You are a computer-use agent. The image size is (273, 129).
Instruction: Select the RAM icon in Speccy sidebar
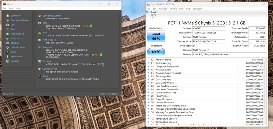click(8, 29)
